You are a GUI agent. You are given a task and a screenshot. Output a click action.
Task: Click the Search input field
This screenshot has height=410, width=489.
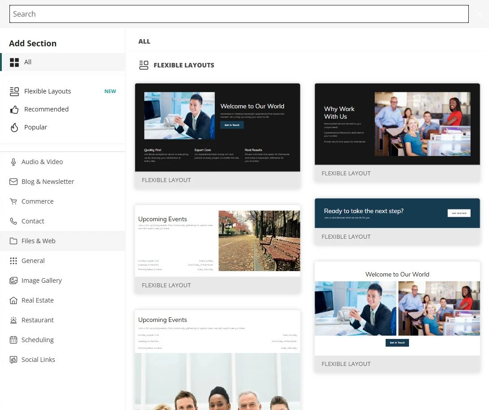(x=239, y=14)
